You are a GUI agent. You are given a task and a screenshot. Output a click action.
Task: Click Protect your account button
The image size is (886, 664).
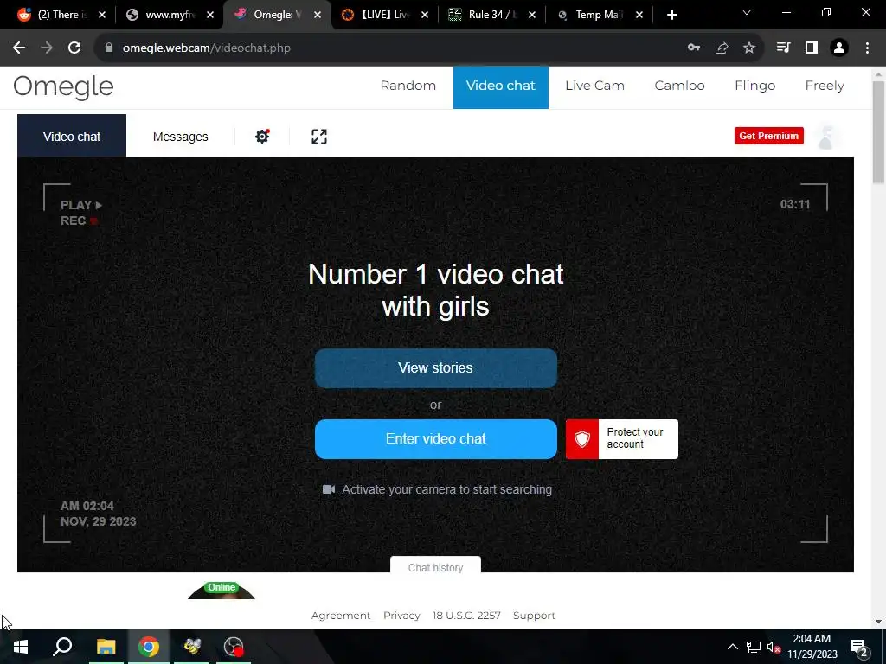(621, 438)
